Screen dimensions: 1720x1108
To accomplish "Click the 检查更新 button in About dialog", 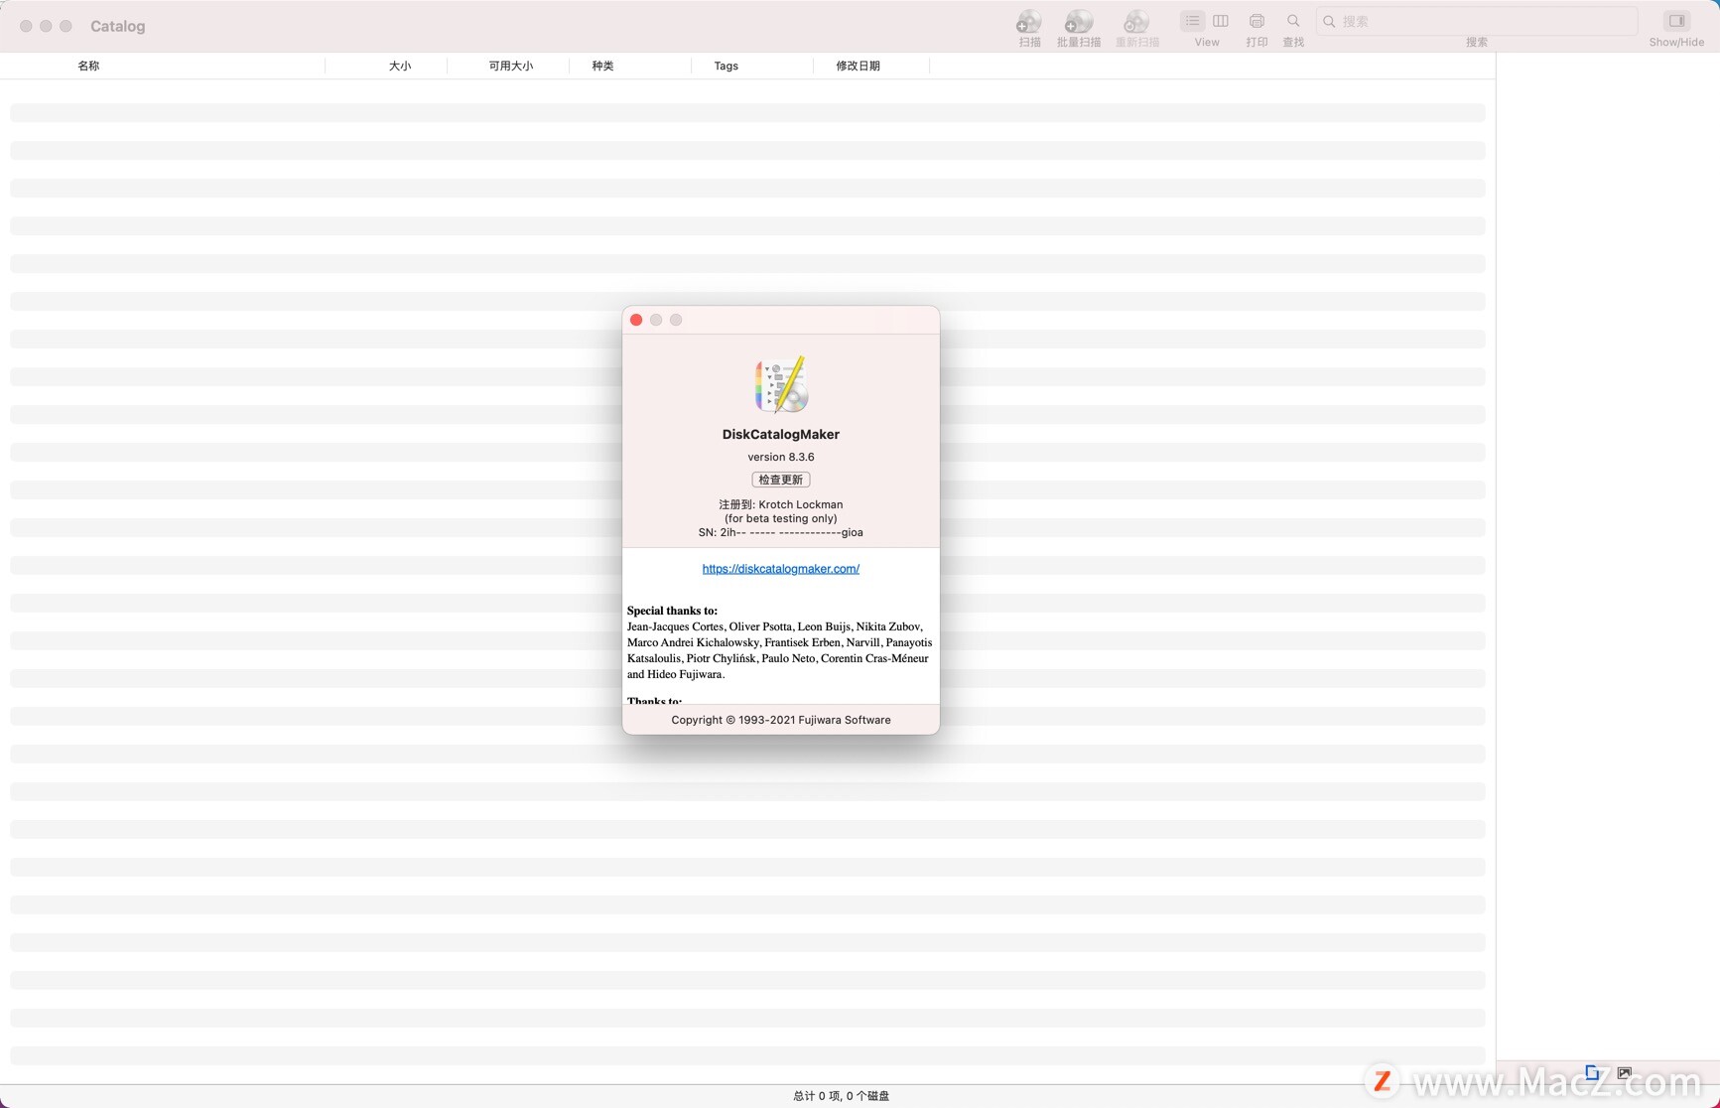I will [781, 480].
